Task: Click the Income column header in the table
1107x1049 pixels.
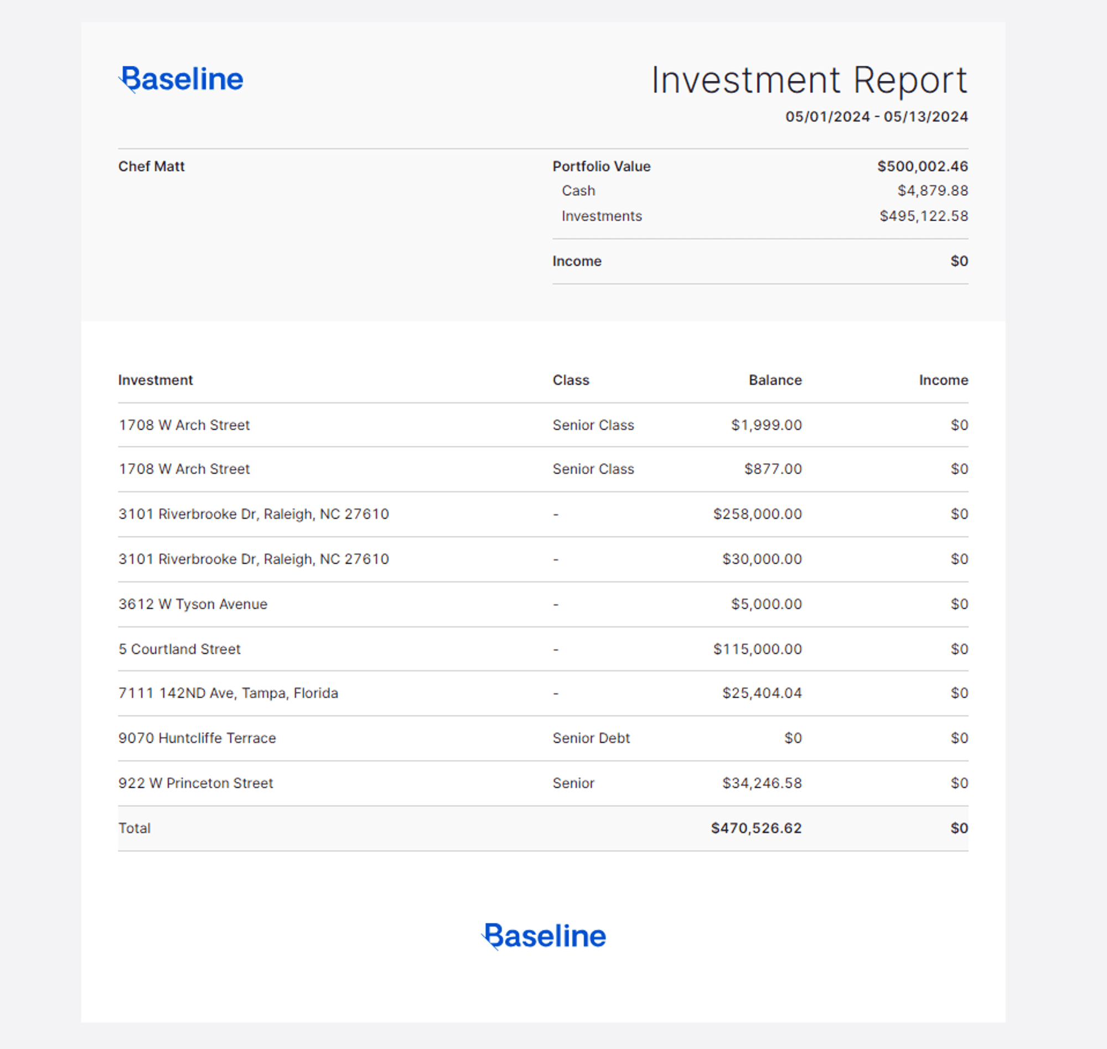Action: tap(943, 380)
